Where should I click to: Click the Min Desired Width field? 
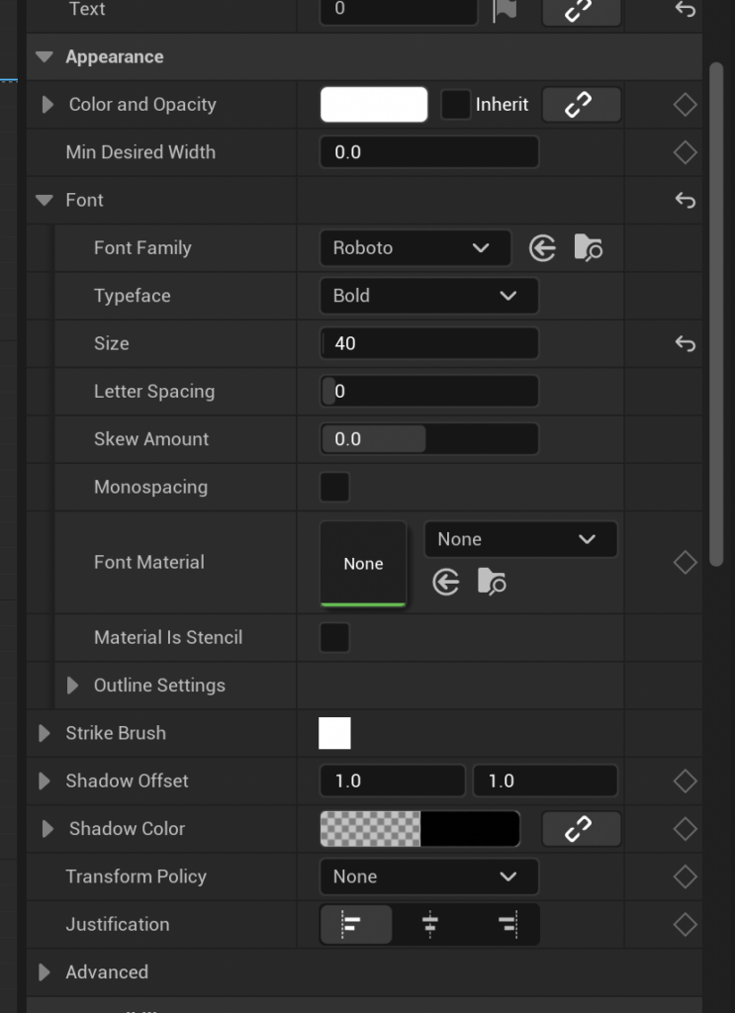point(428,152)
